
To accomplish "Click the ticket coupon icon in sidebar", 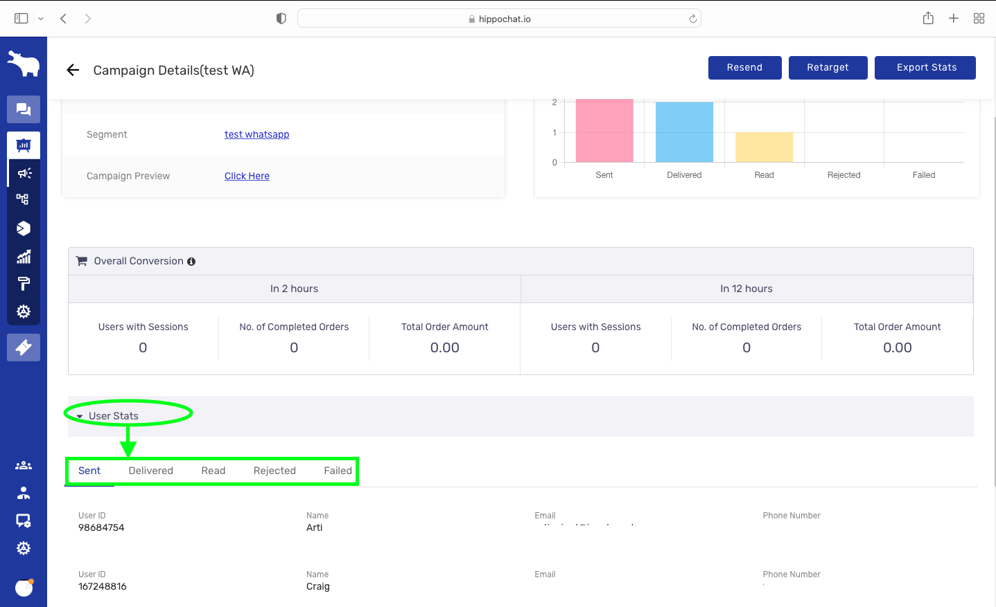I will (24, 347).
